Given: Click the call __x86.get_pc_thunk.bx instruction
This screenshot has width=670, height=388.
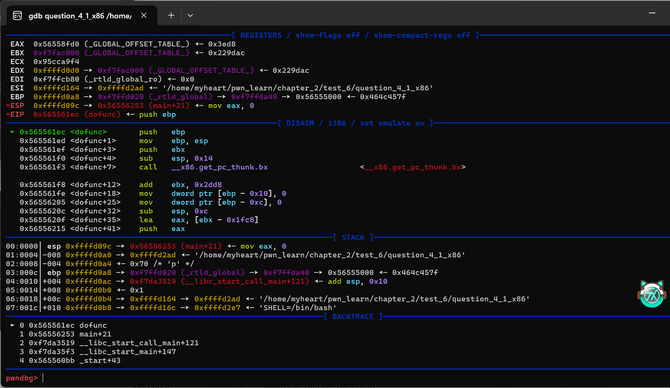Looking at the screenshot, I should [x=203, y=167].
